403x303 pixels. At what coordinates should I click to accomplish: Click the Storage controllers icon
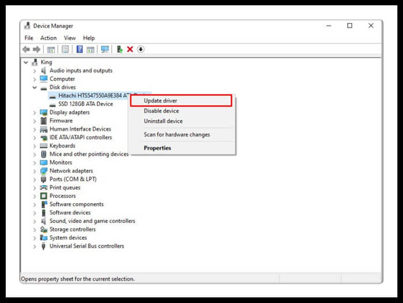(44, 229)
